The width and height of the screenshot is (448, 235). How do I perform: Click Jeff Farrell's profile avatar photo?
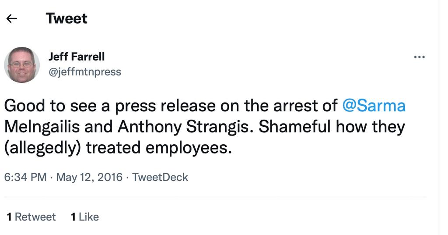[x=22, y=65]
